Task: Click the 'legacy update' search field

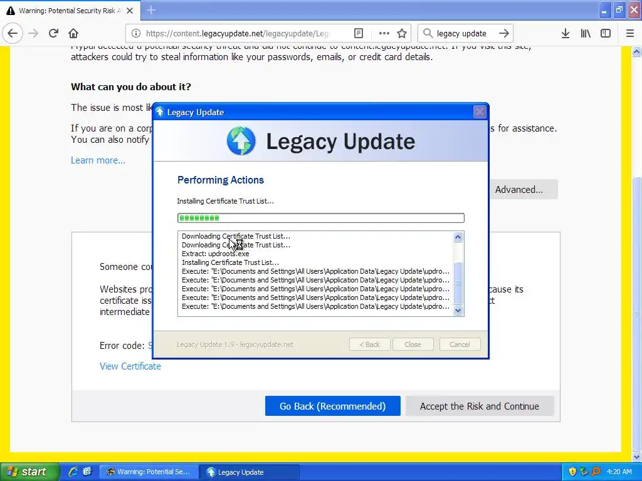Action: point(461,33)
